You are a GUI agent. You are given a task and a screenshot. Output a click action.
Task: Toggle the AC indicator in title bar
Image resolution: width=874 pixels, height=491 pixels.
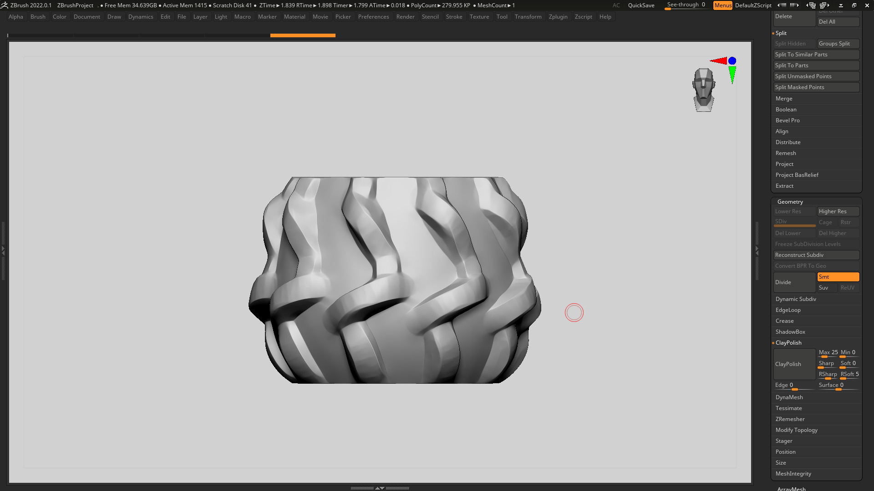click(616, 5)
